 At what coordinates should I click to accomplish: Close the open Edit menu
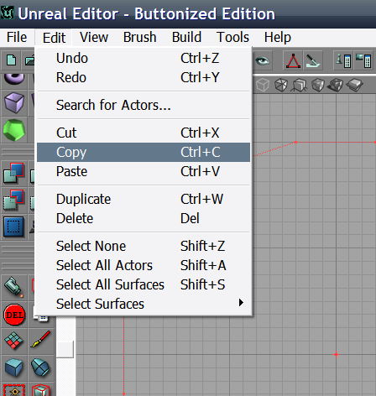[x=54, y=38]
